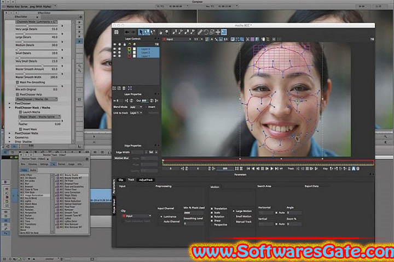Toggle Invert Mask checkbox
This screenshot has width=394, height=262.
pos(21,129)
